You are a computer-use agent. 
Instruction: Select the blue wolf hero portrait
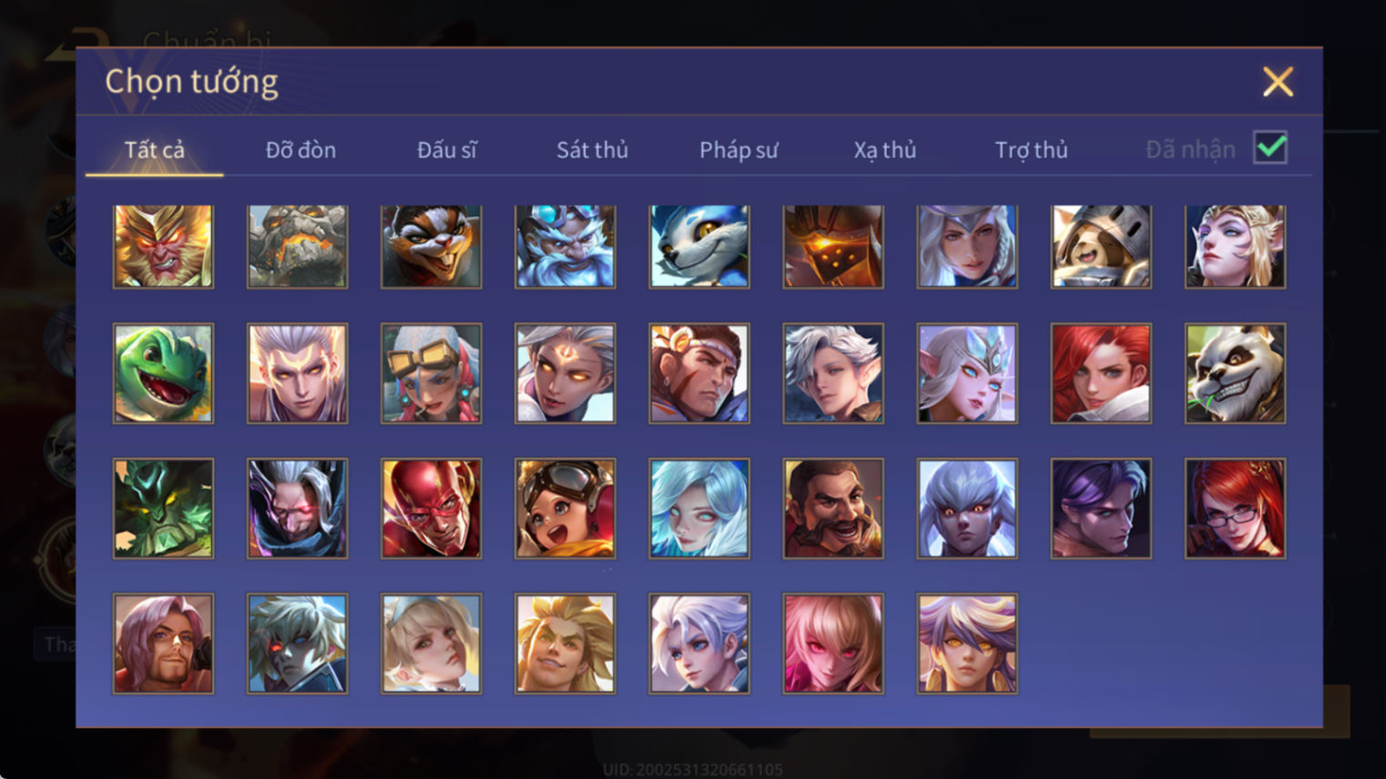698,246
